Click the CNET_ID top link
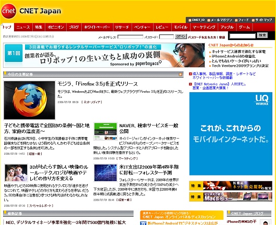276x225 pixels. click(197, 20)
